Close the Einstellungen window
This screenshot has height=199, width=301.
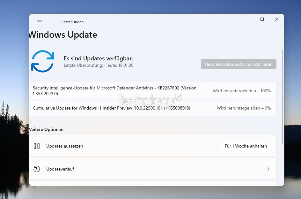[x=277, y=19]
